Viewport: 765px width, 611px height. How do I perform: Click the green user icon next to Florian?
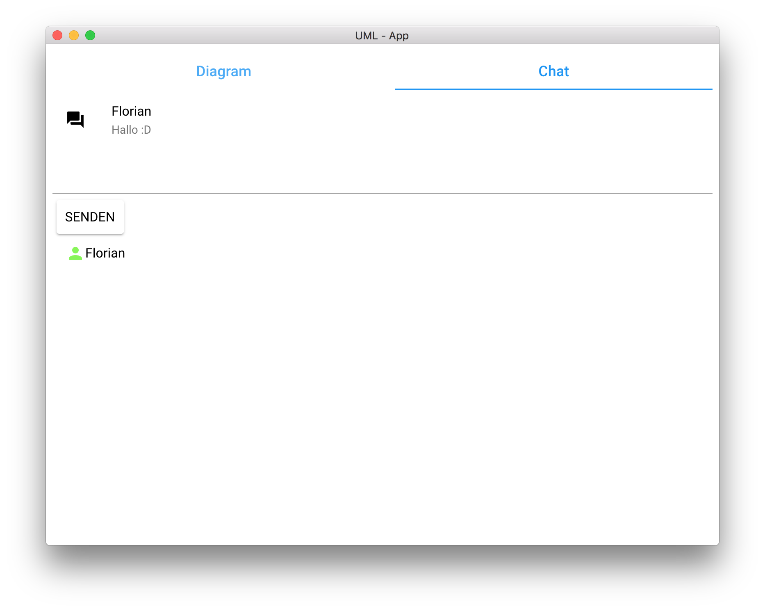75,253
